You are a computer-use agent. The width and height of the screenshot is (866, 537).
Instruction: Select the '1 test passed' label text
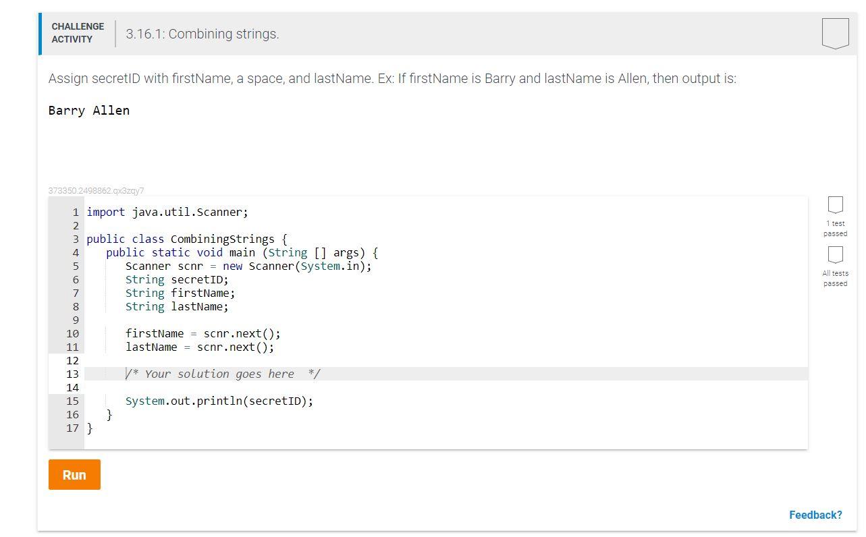tap(835, 228)
